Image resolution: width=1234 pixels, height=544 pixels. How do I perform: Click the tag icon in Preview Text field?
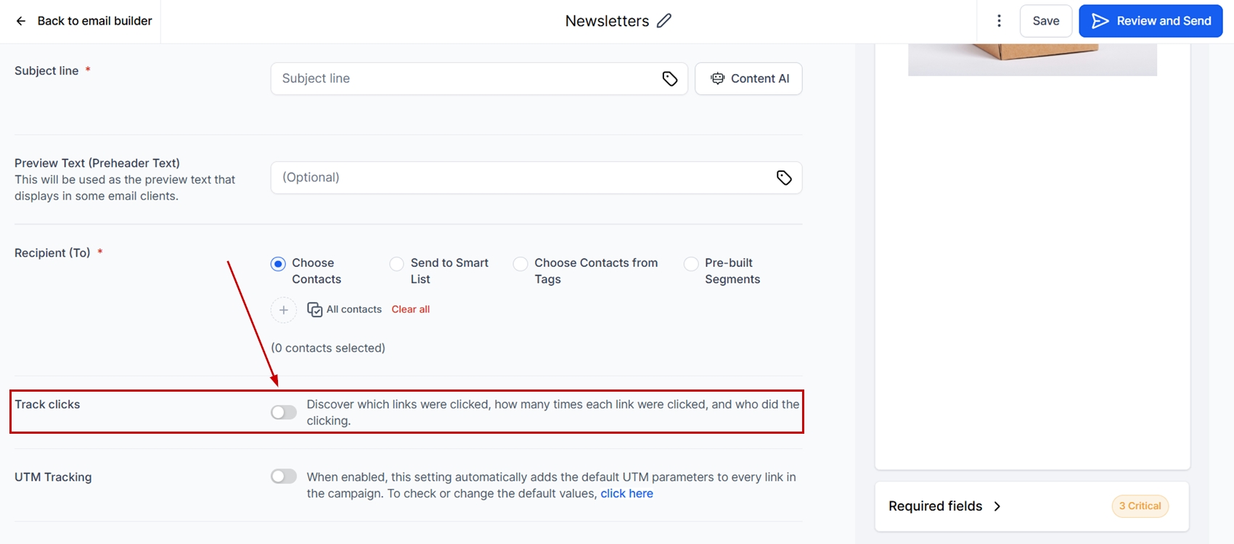pyautogui.click(x=784, y=178)
